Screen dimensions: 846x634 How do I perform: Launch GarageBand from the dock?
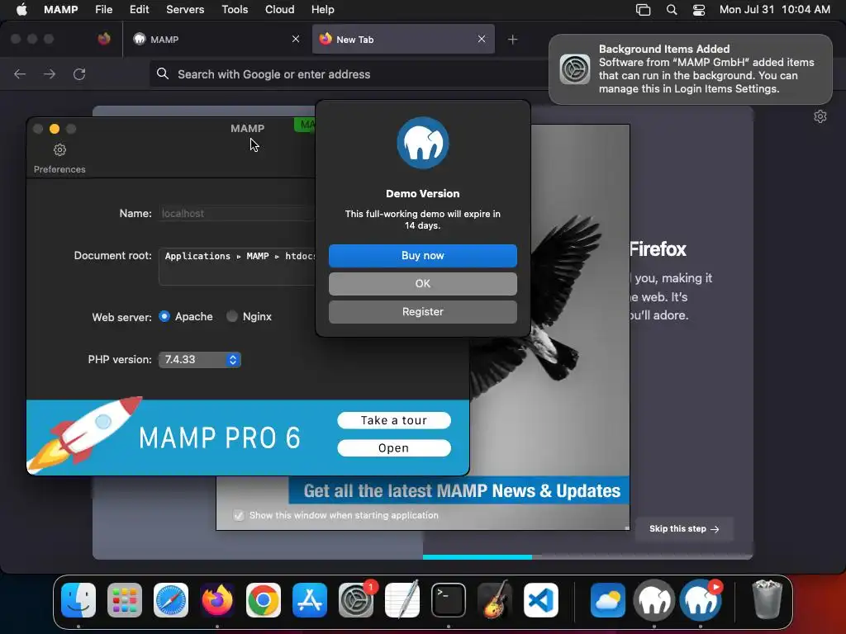click(495, 600)
